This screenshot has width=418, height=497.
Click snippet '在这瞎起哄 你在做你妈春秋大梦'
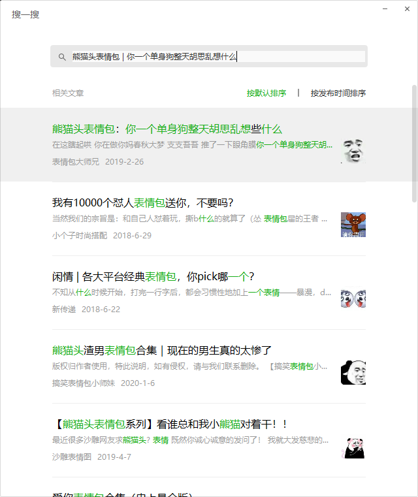click(192, 145)
